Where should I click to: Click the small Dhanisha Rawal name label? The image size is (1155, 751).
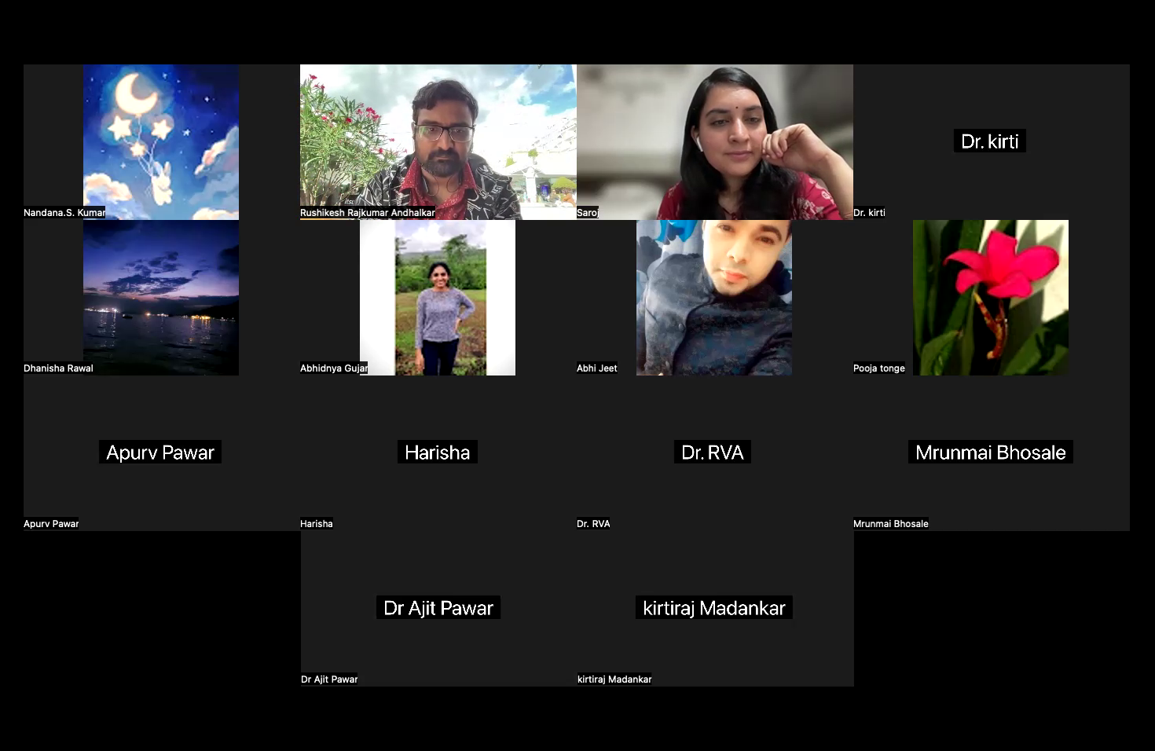coord(58,368)
